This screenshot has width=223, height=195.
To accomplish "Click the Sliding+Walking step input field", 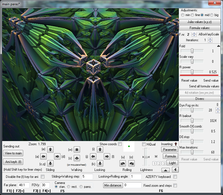I will [87, 176].
